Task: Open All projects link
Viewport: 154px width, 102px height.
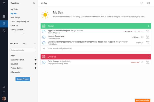Action: click(15, 72)
